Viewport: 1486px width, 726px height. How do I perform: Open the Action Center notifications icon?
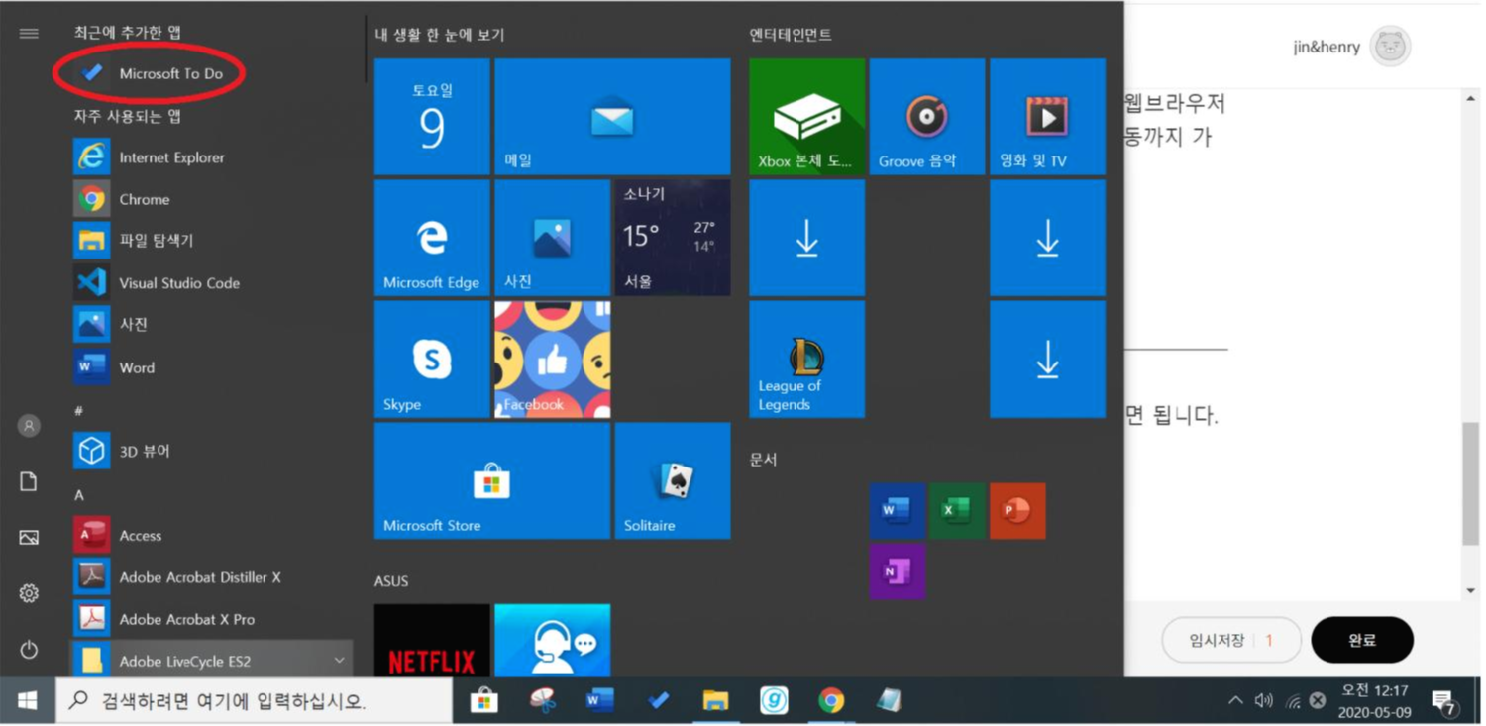1444,702
